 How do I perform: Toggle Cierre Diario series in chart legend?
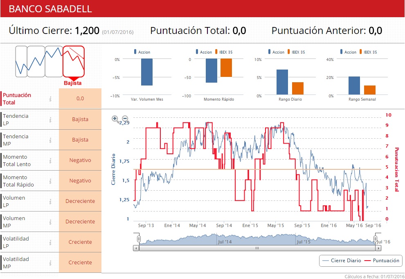342,261
